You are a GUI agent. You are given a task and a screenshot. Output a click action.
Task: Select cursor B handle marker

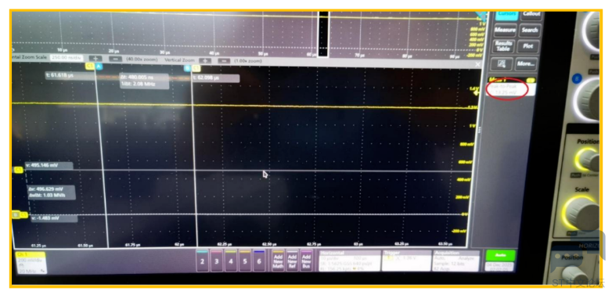[x=187, y=69]
